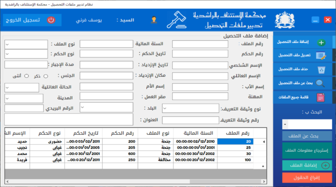Click the recycle bin delete file icon

321,70
